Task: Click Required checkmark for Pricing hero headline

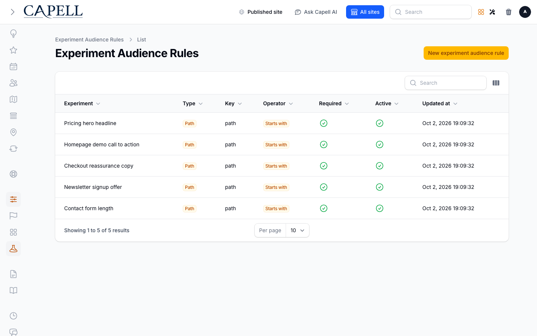Action: pos(324,123)
